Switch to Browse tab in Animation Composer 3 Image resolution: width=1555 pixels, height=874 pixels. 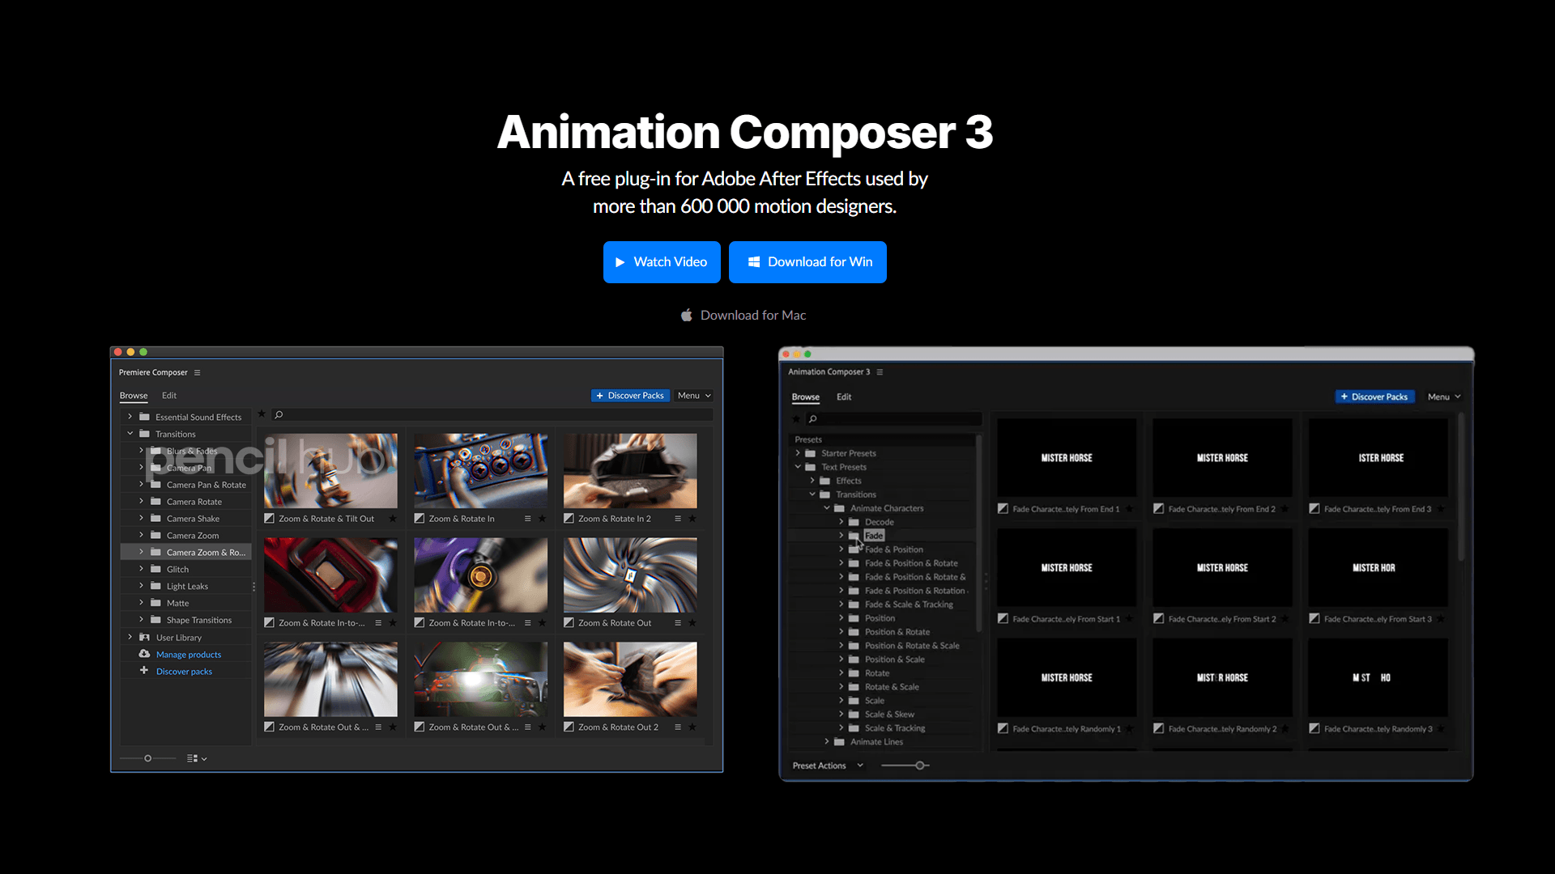click(805, 397)
